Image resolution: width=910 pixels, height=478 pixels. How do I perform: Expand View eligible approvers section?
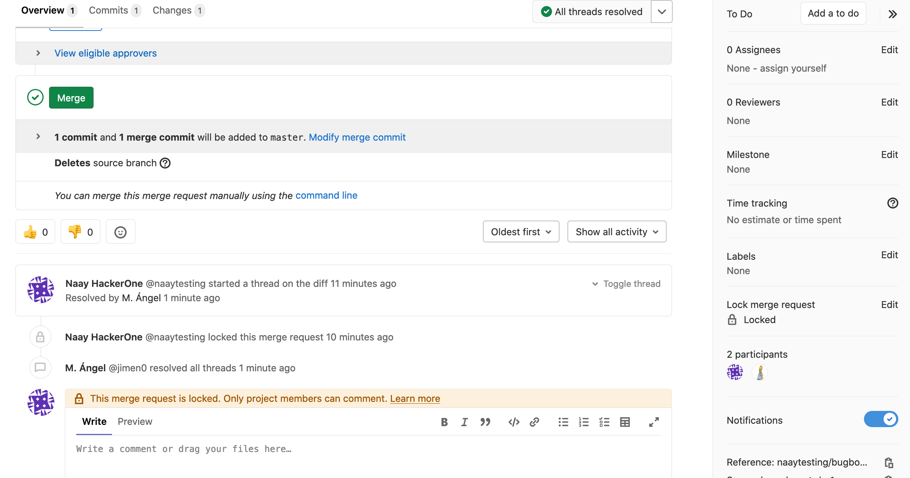point(105,53)
